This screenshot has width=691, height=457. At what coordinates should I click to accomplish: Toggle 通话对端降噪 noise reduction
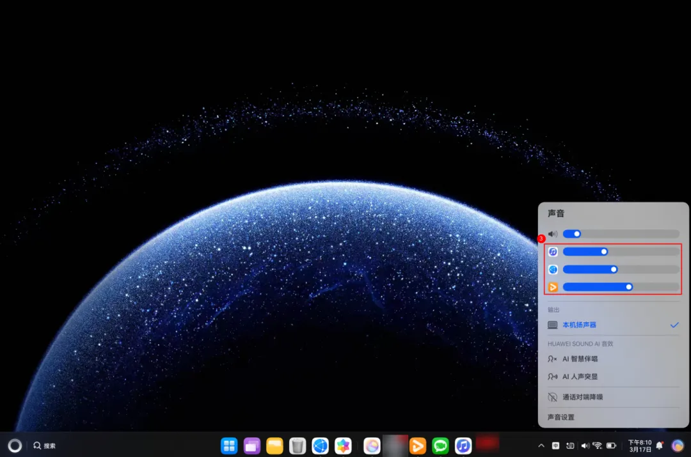point(582,397)
